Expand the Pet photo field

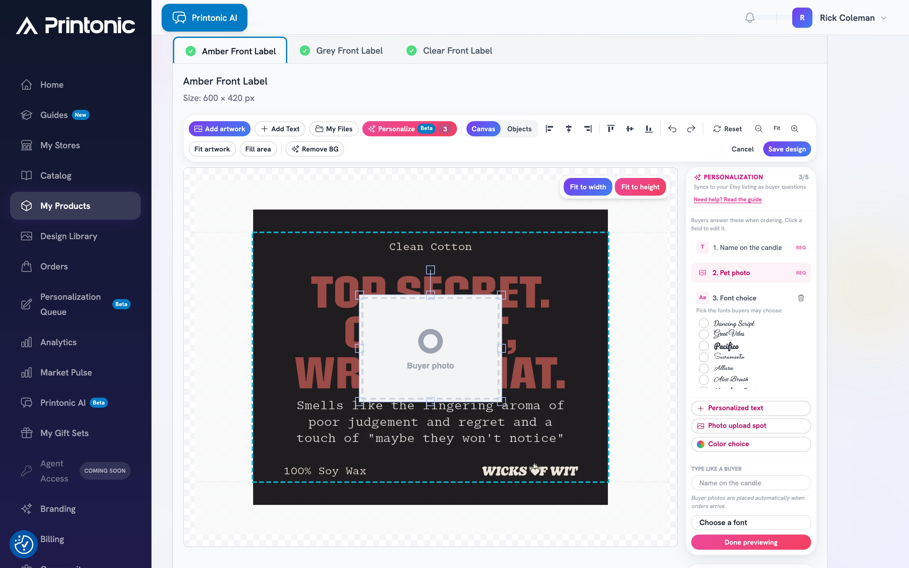751,273
